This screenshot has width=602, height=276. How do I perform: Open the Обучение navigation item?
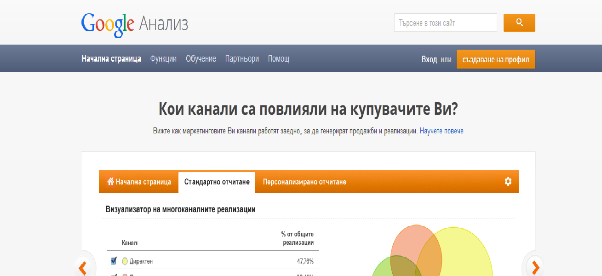coord(201,59)
